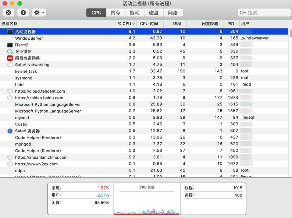Select Microsoft.Python.LanguageServer with PID 1557
Screen dimensions: 292x218
(144, 111)
